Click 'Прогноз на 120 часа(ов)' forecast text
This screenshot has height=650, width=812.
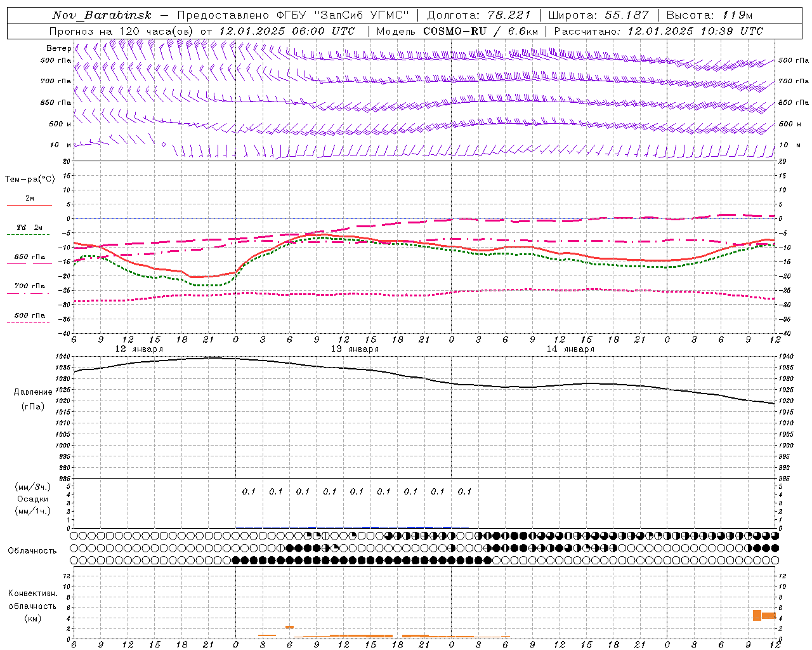(x=122, y=31)
